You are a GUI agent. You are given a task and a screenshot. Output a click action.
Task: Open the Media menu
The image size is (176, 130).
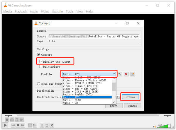coord(8,11)
